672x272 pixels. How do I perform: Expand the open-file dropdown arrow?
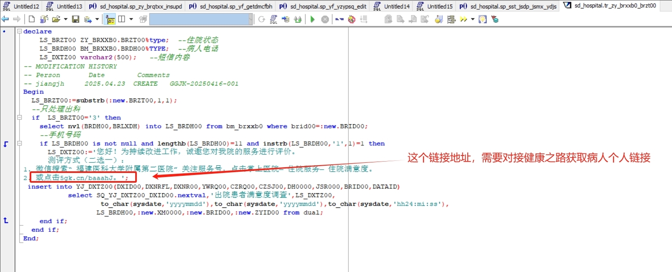point(65,19)
